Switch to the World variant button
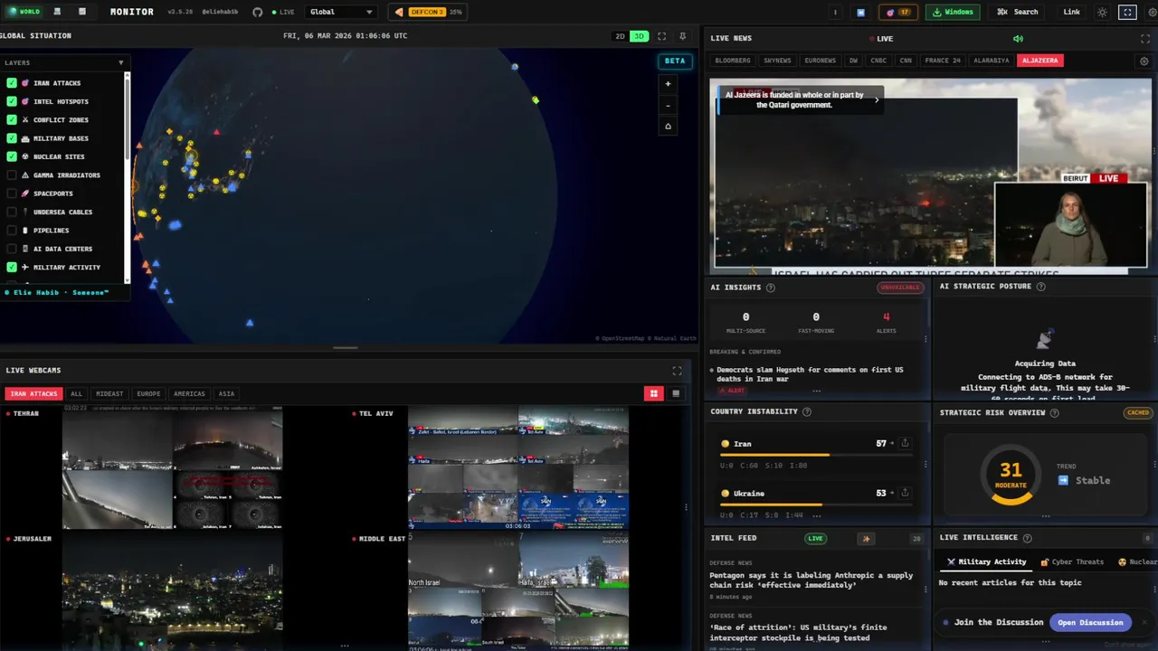Screen dimensions: 1158x651 tap(24, 12)
